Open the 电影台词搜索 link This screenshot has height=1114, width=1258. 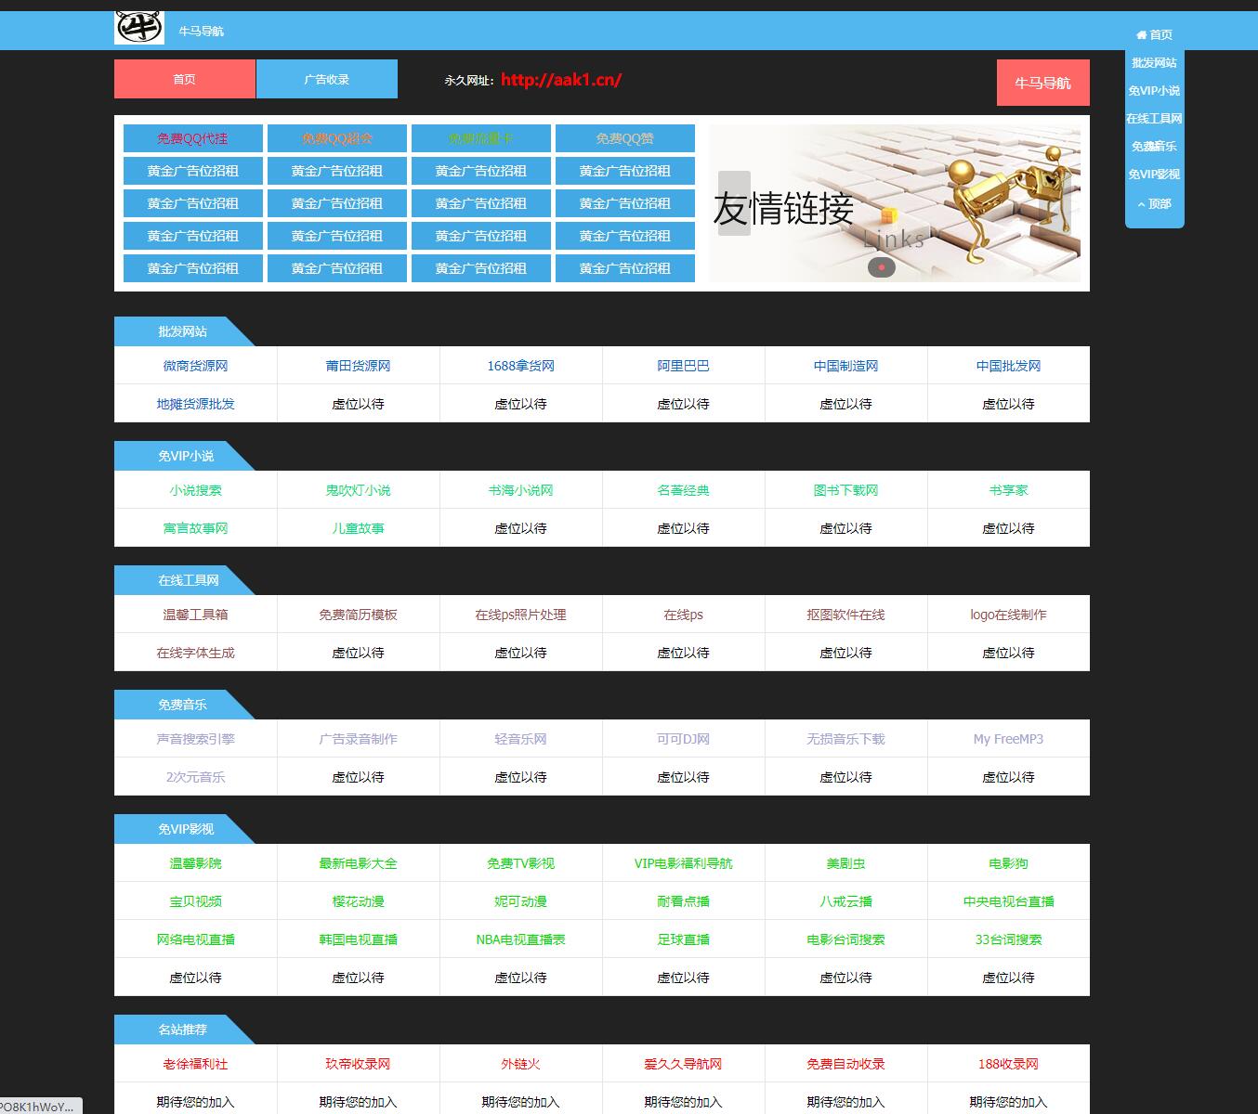click(x=845, y=939)
